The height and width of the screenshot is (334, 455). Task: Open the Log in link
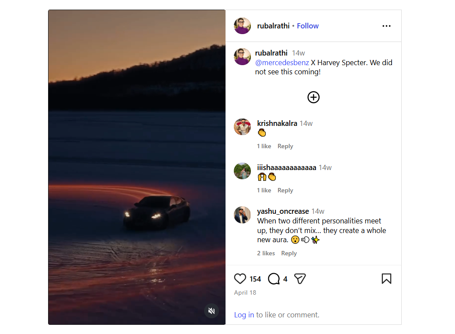click(x=244, y=315)
